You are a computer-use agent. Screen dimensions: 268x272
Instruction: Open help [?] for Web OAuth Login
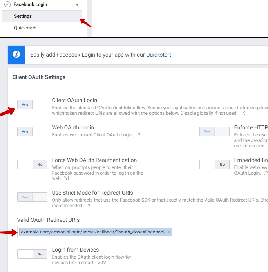coord(139,135)
